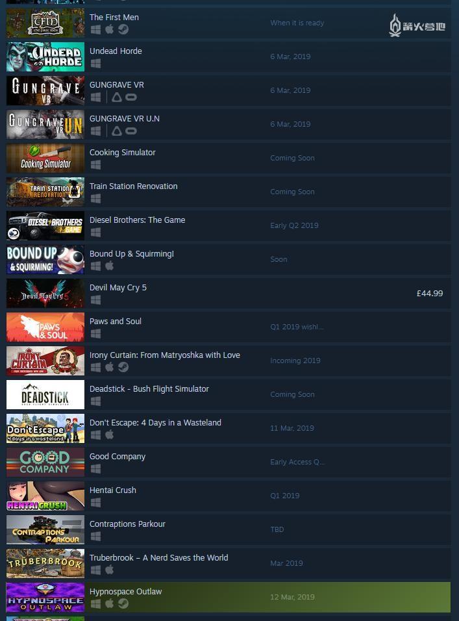The width and height of the screenshot is (459, 621).
Task: Click the Contraptions Parkour thumbnail image
Action: [x=45, y=529]
